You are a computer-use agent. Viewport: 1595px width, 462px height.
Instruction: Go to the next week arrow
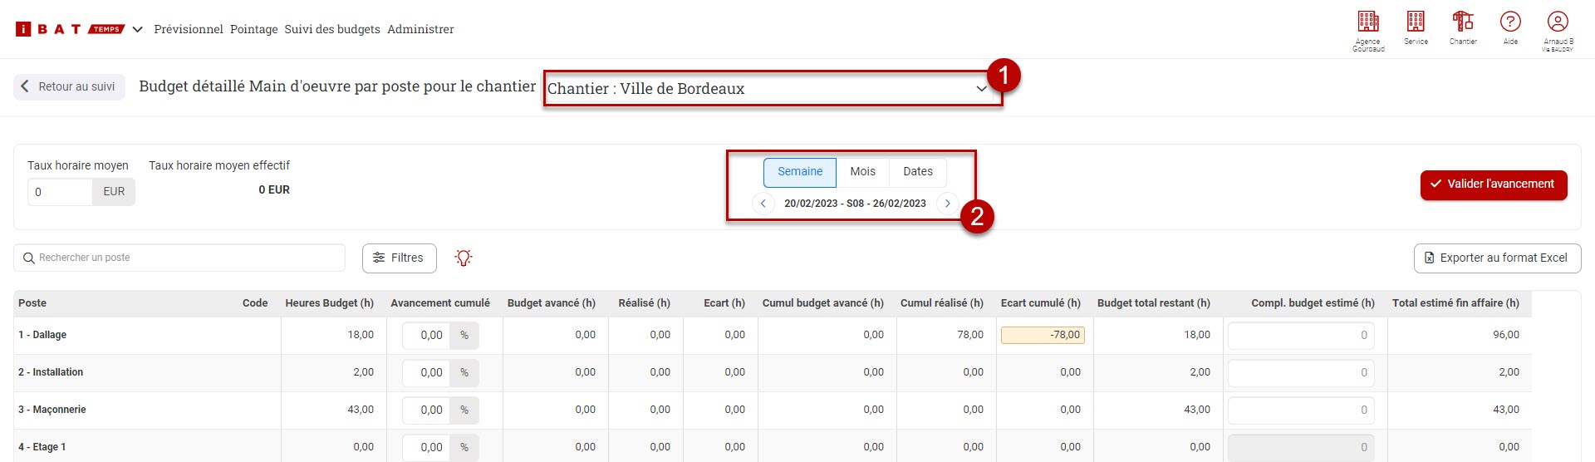(947, 204)
